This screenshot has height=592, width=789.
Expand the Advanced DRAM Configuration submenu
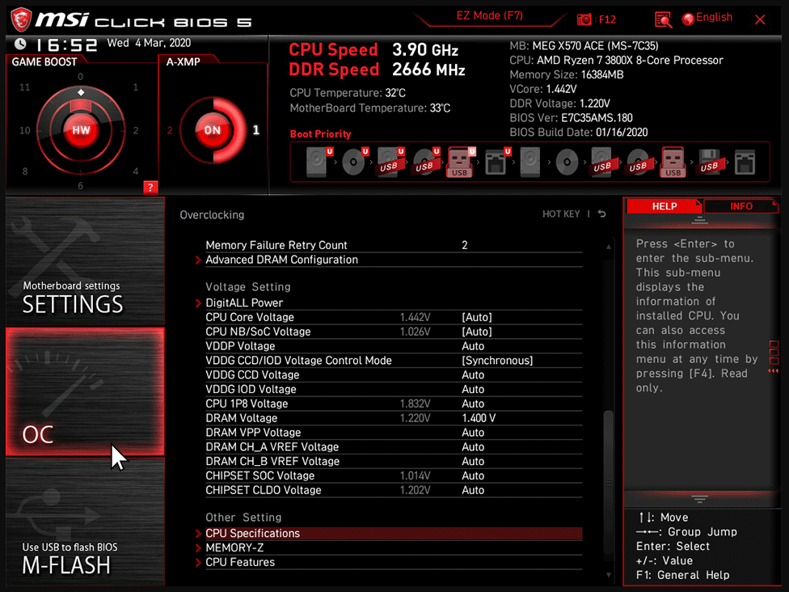pyautogui.click(x=281, y=260)
